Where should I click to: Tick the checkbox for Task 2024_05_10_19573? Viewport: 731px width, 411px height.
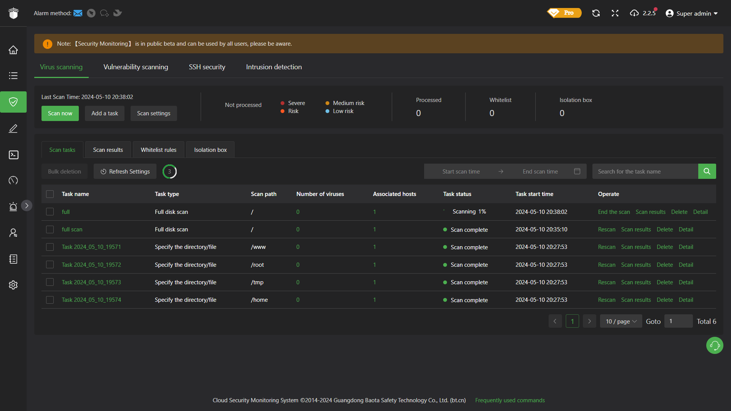pos(50,282)
